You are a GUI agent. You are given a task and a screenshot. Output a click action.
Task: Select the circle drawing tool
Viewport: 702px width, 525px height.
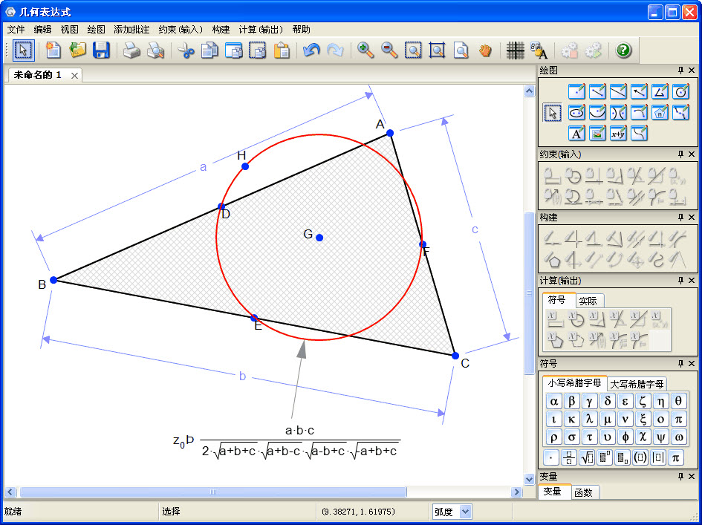pos(680,92)
